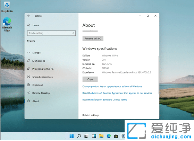Go back with the Settings back arrow
Screen dimensions: 194x141
click(x=28, y=16)
